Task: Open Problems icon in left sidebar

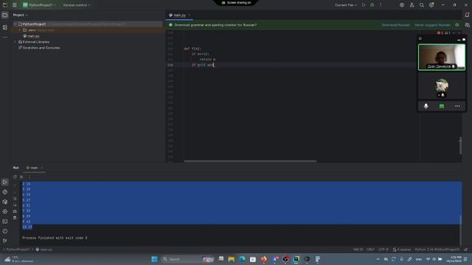Action: tap(5, 231)
